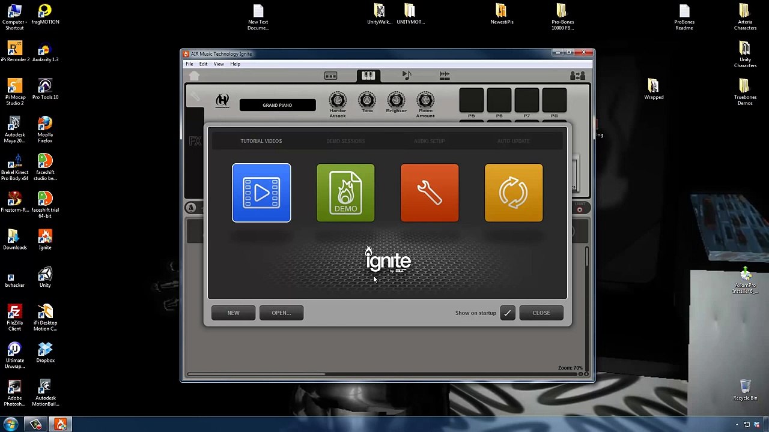Select the play-note icon in top bar

[x=407, y=76]
